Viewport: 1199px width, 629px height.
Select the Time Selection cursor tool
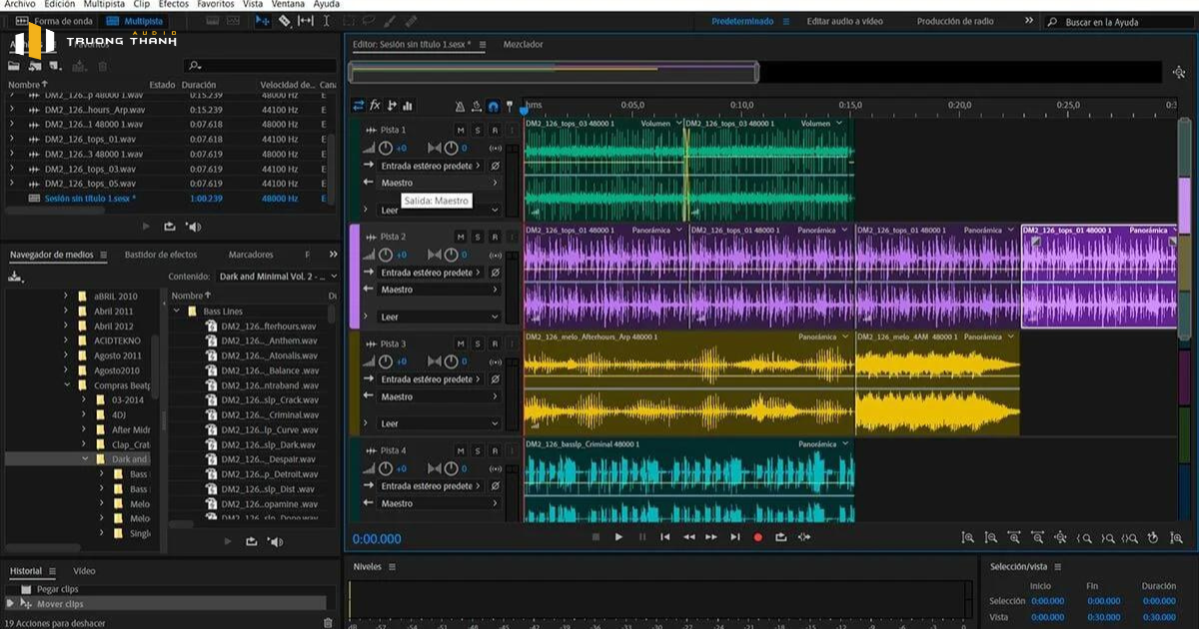coord(327,21)
